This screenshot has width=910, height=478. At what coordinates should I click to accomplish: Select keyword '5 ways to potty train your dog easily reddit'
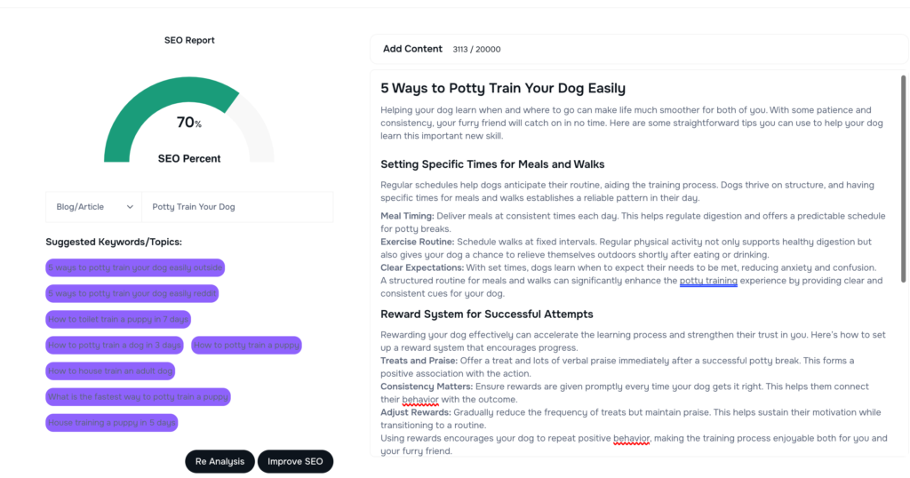tap(132, 293)
